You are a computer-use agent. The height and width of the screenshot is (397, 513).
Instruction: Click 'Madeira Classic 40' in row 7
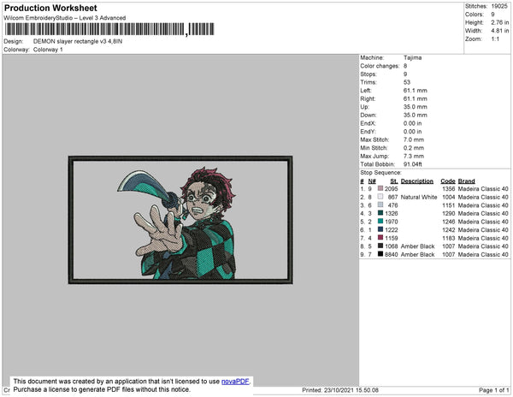point(483,238)
